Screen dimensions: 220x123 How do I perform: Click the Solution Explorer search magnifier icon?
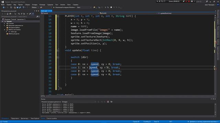pos(37,17)
